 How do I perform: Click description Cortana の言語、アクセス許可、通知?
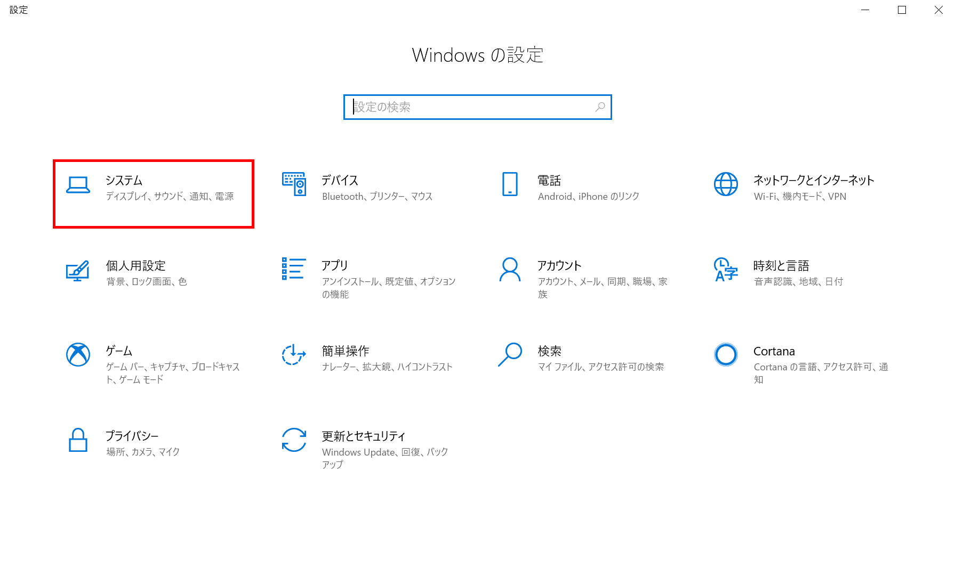pyautogui.click(x=821, y=373)
